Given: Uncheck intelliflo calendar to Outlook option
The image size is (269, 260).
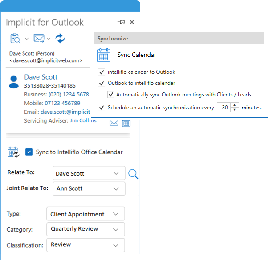Looking at the screenshot, I should (102, 72).
